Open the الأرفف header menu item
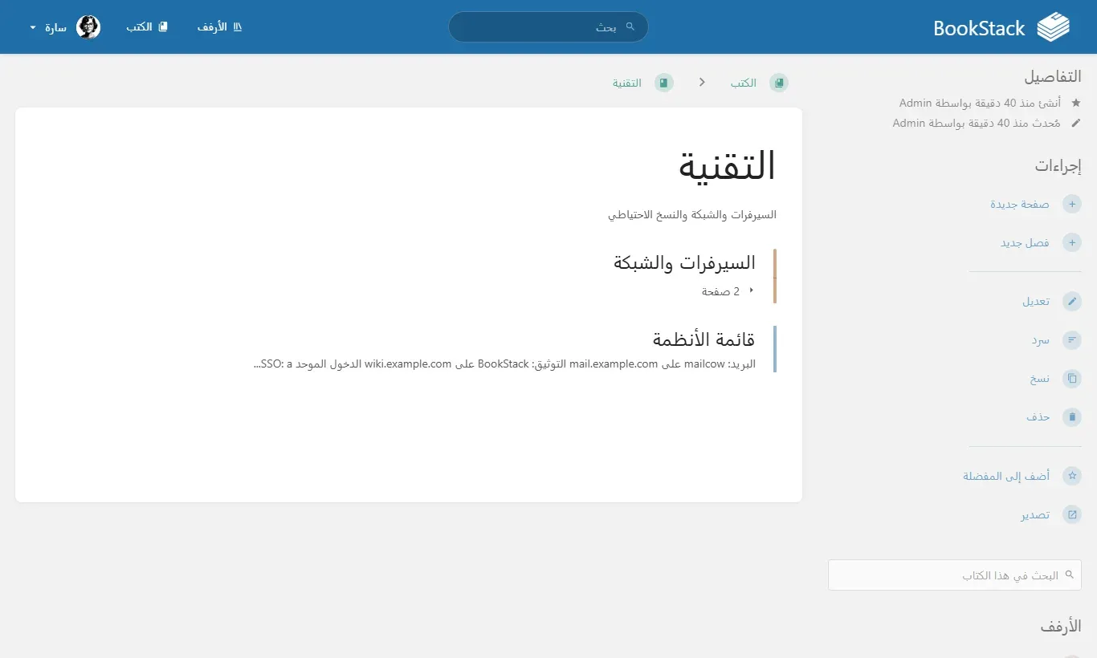This screenshot has width=1097, height=658. pos(220,27)
